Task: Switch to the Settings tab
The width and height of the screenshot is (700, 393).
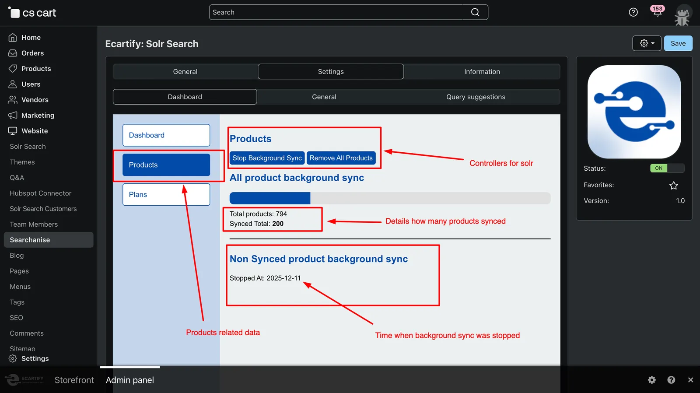Action: 331,71
